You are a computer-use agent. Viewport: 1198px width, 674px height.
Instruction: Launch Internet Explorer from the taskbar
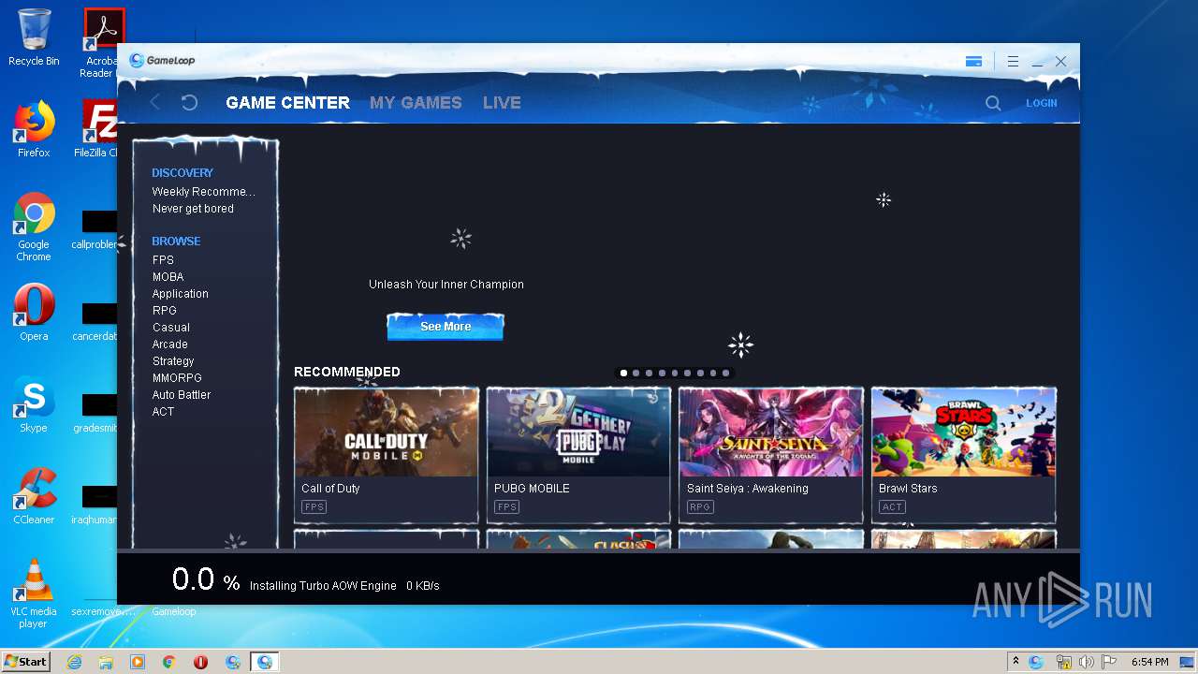click(x=74, y=662)
